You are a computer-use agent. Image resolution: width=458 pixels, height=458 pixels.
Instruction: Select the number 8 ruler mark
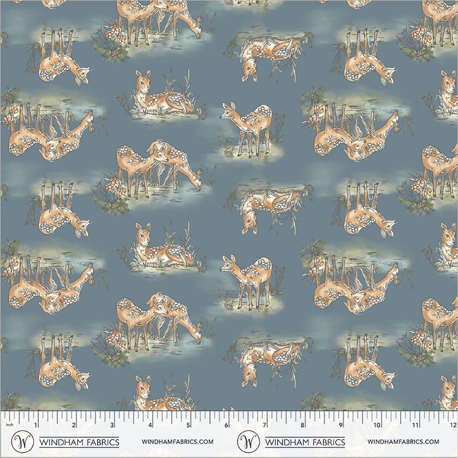[302, 425]
